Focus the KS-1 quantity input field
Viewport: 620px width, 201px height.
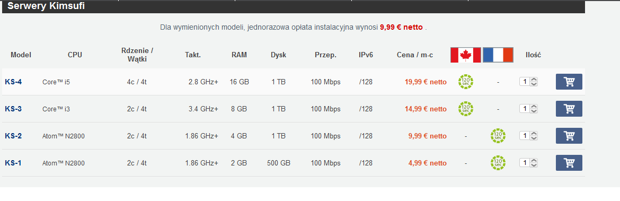[525, 163]
